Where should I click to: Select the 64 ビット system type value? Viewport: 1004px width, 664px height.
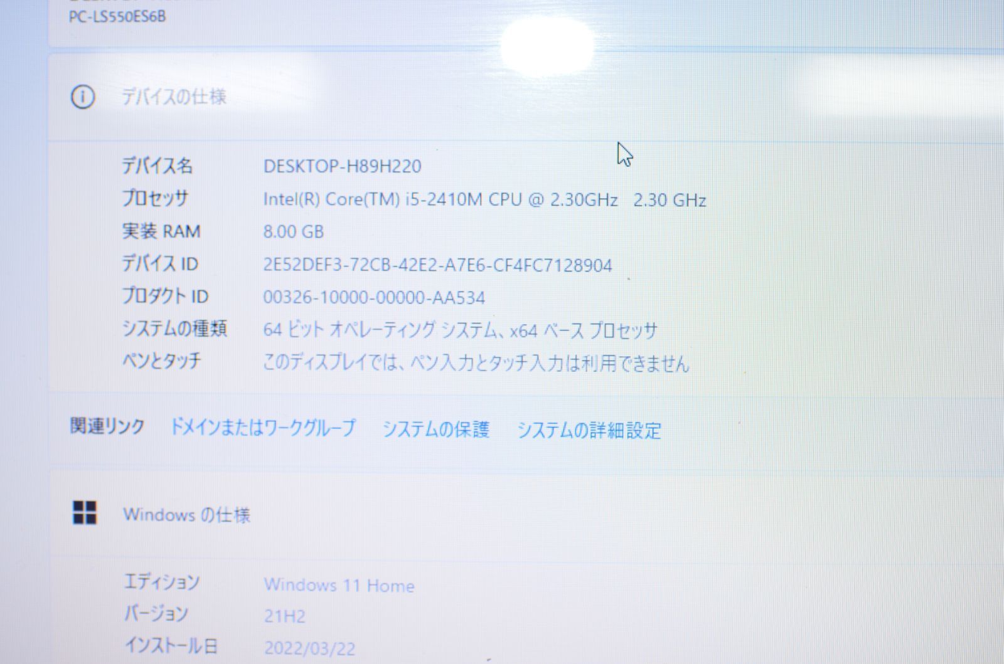point(460,330)
